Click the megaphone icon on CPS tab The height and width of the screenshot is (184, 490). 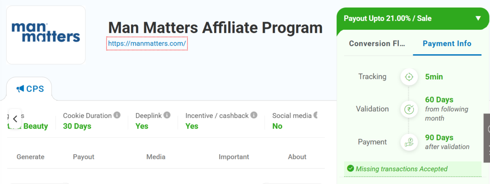pos(20,89)
